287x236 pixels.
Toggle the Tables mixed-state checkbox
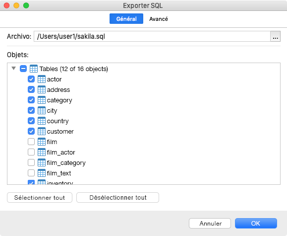(23, 69)
